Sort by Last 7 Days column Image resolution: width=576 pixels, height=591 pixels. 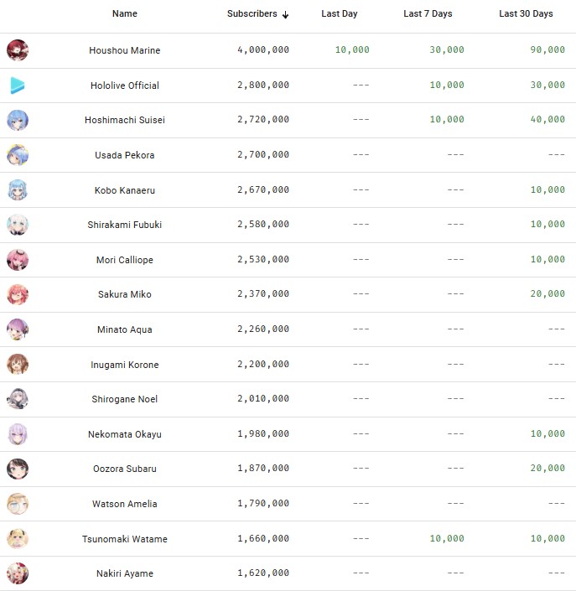tap(428, 13)
